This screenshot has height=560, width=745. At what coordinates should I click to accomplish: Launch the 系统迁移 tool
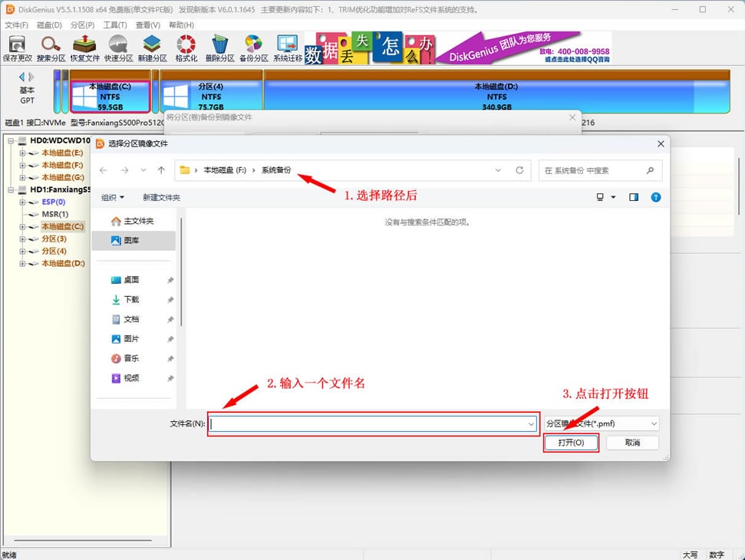287,48
